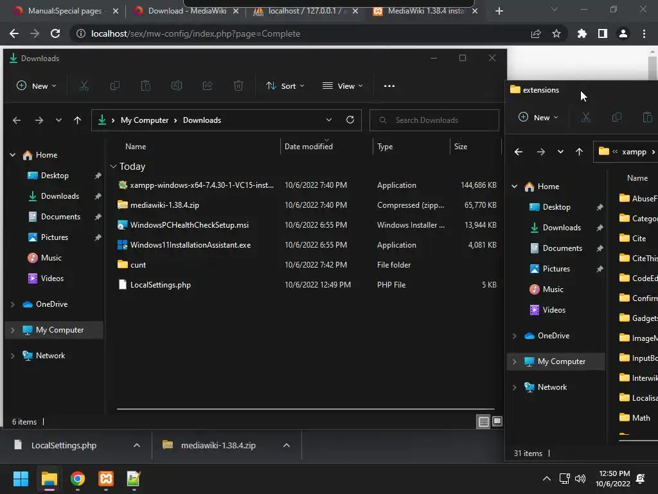658x494 pixels.
Task: Click Chrome address bar URL
Action: click(195, 33)
